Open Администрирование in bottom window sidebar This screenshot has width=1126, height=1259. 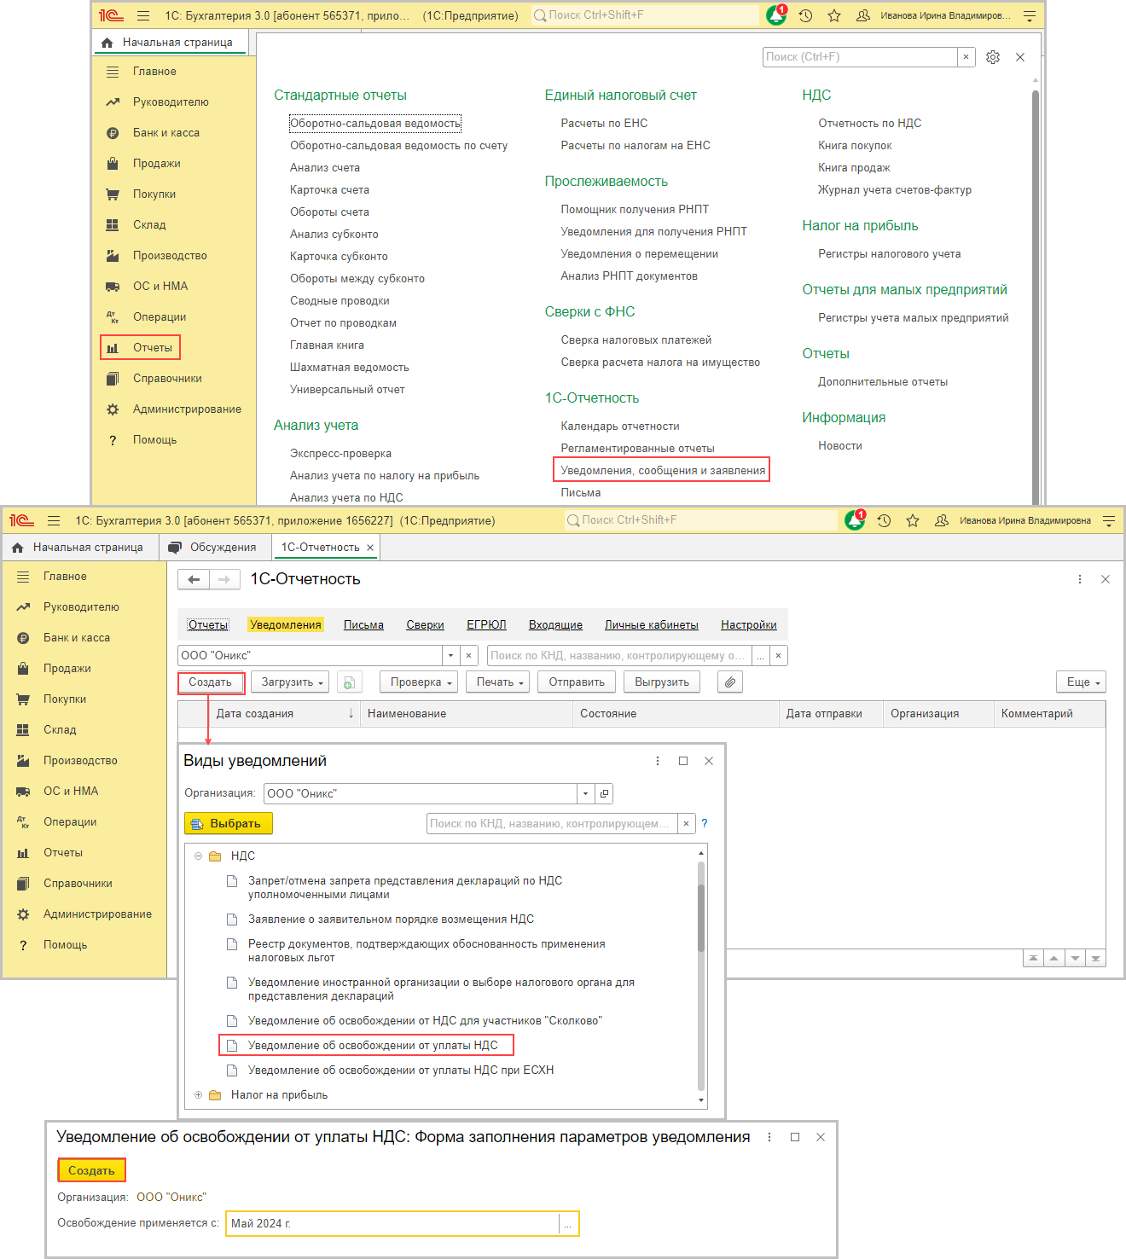(x=97, y=914)
